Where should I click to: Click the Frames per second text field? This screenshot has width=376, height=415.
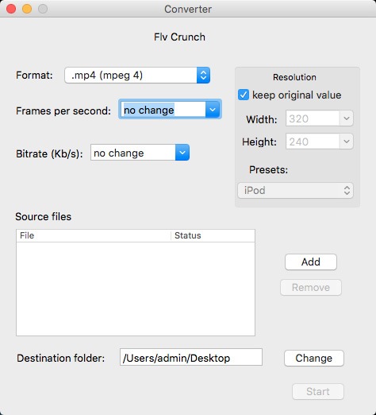(163, 110)
